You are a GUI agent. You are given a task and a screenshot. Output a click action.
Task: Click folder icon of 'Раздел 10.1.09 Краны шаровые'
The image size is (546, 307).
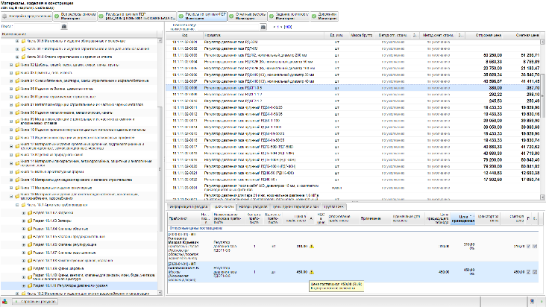click(30, 268)
